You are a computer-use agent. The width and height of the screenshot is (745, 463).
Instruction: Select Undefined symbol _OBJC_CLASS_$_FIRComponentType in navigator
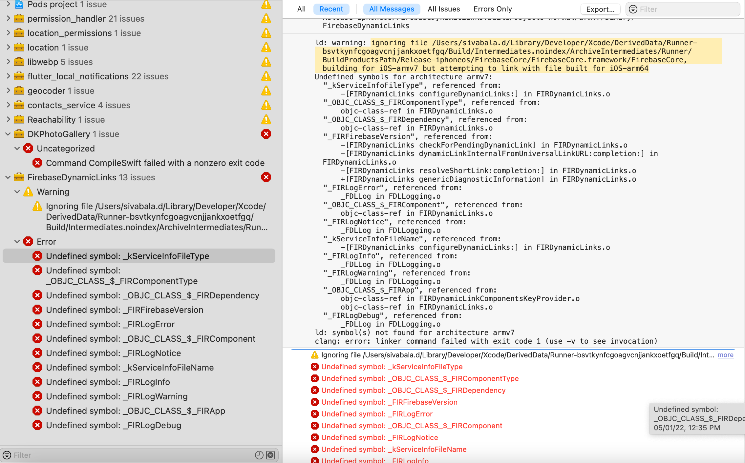[x=139, y=276]
